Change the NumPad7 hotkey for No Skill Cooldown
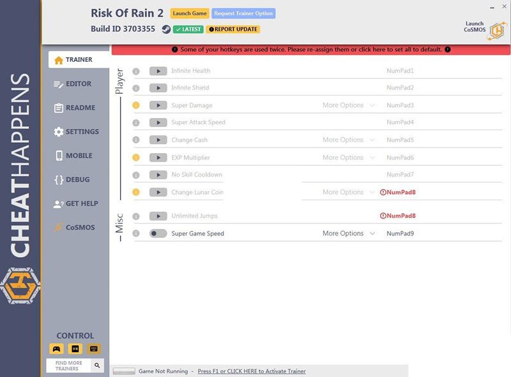Viewport: 511px width, 377px height. click(400, 175)
